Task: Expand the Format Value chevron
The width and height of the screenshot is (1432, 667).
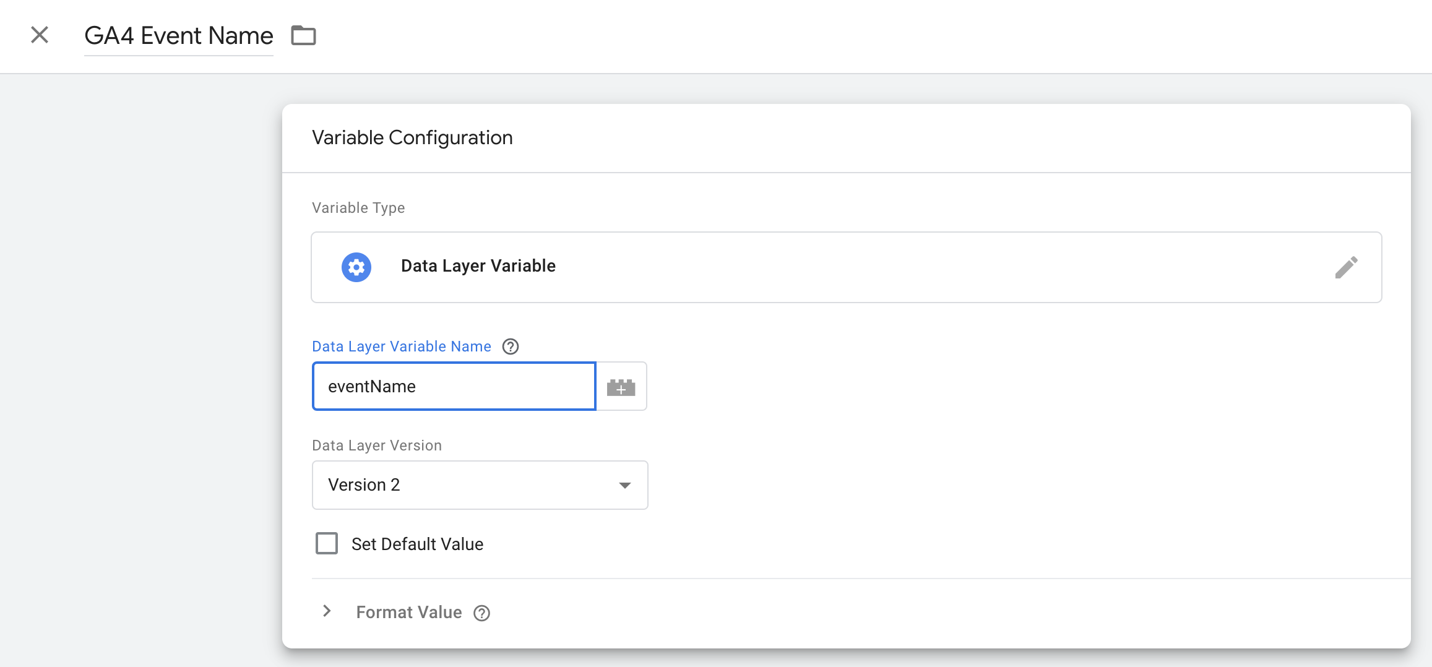Action: [x=327, y=612]
